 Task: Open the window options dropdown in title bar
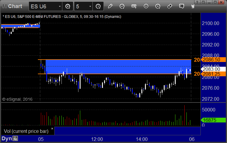203,2
